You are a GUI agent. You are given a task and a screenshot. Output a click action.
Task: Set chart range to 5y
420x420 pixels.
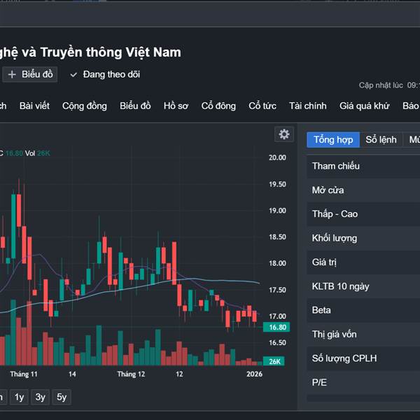[x=62, y=397]
